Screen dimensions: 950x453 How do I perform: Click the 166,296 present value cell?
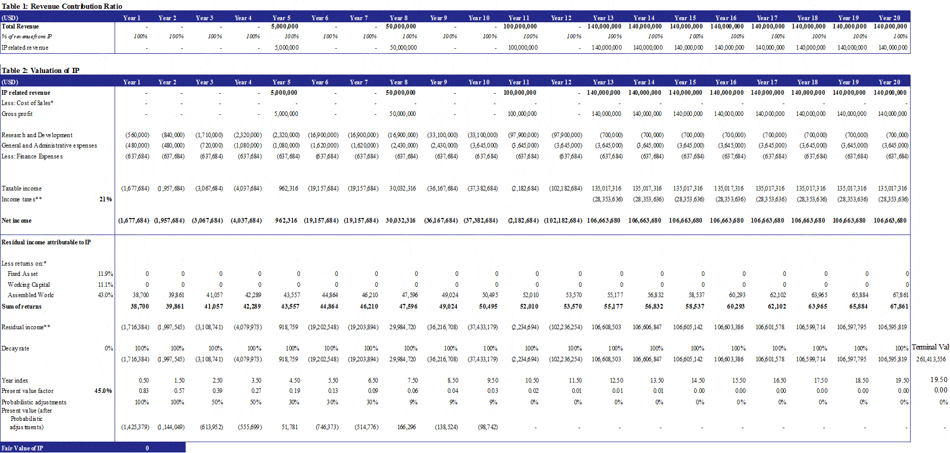(x=406, y=427)
